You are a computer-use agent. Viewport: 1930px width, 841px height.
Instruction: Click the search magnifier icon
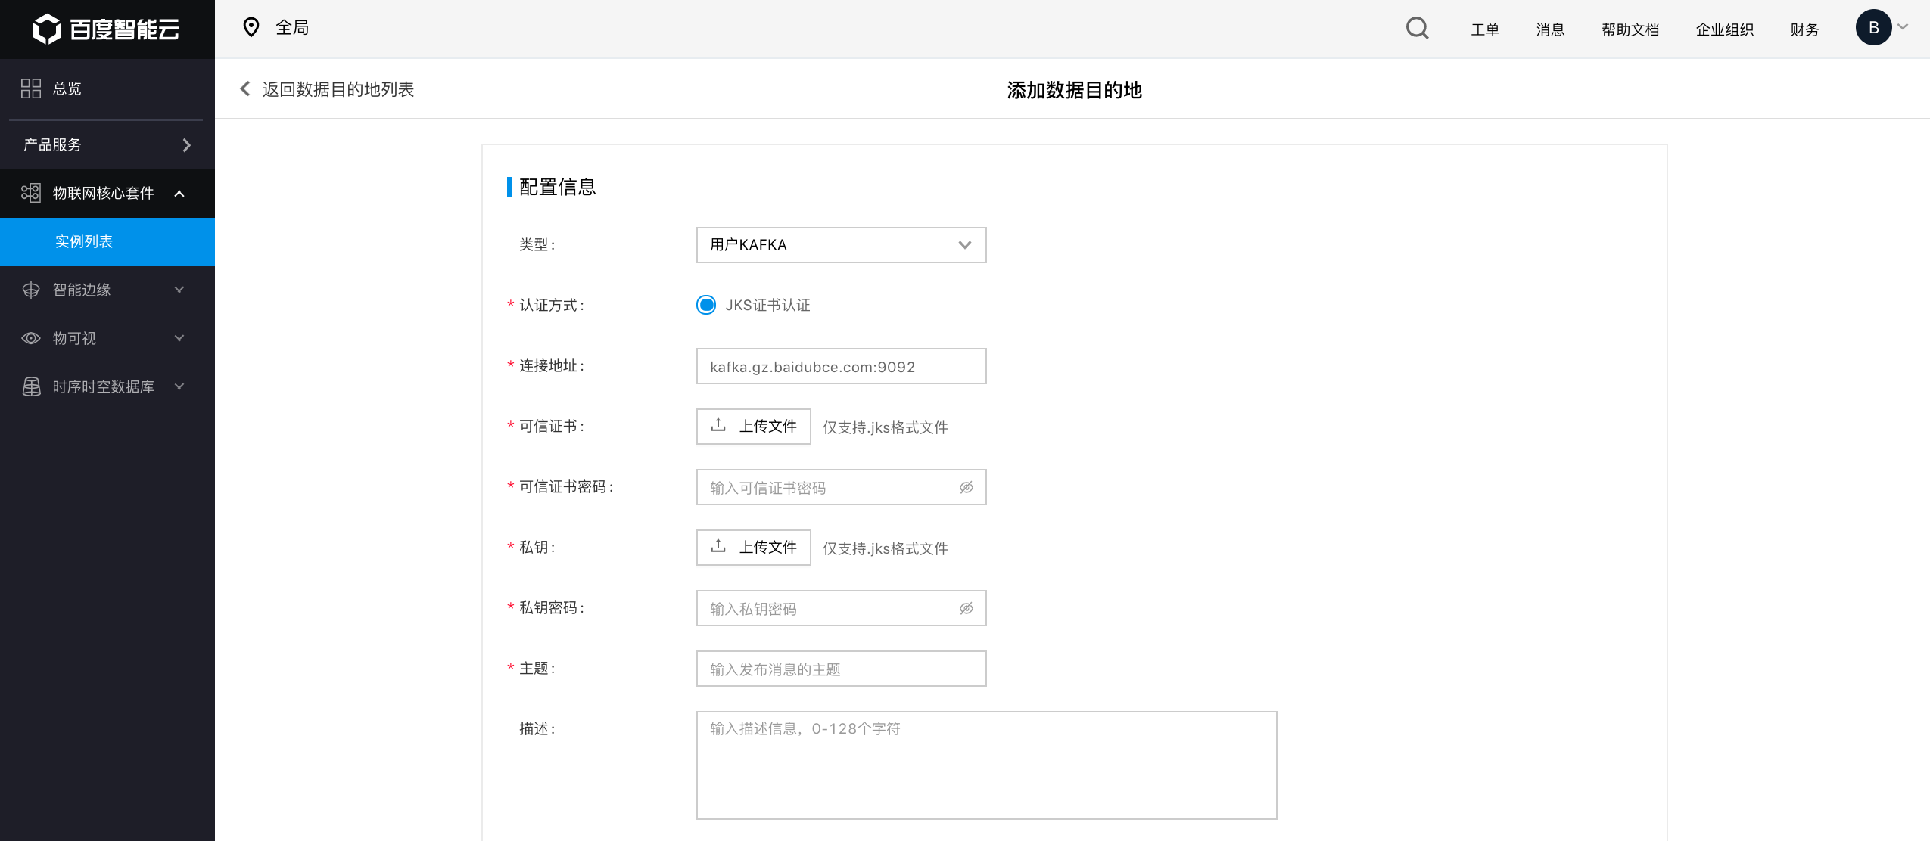(1417, 29)
